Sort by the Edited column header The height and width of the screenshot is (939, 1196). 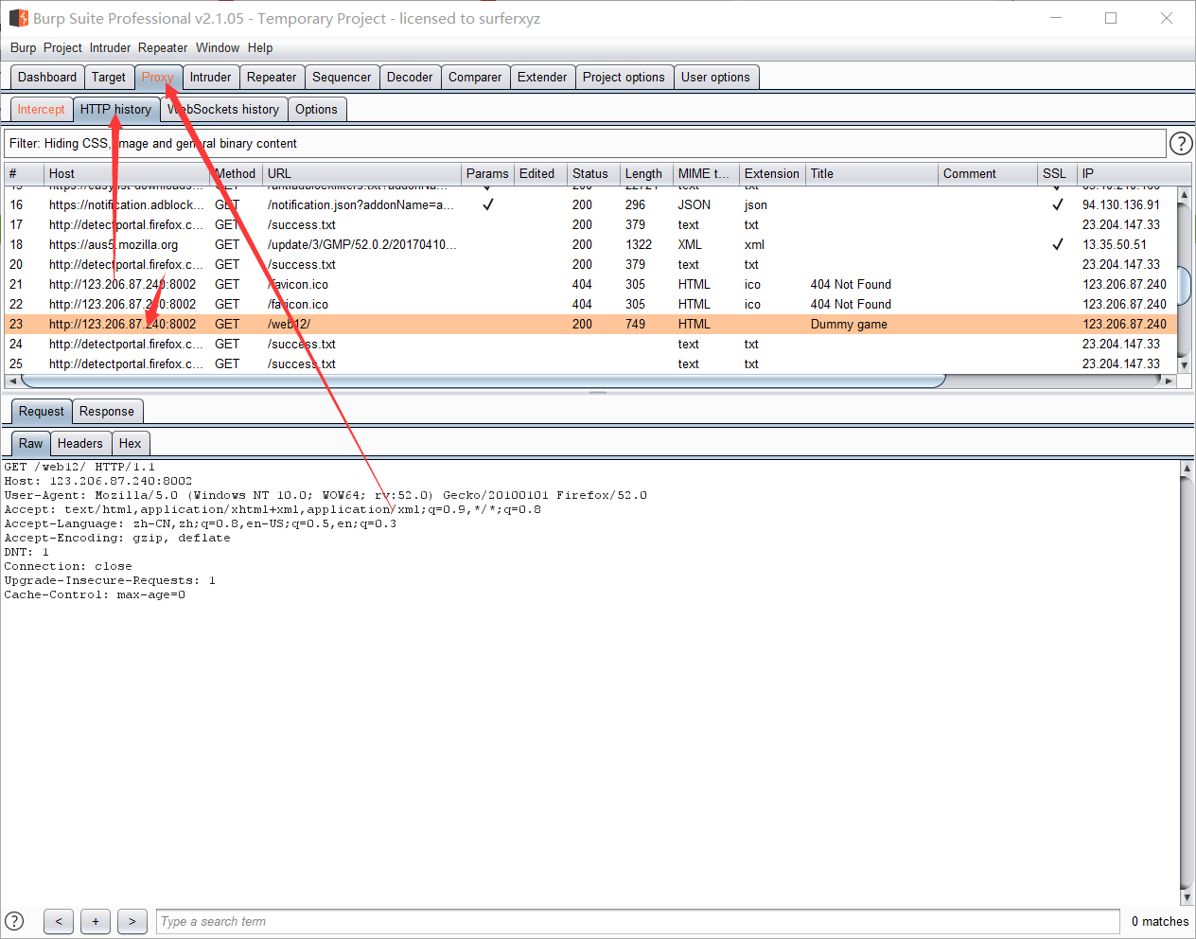pyautogui.click(x=540, y=174)
